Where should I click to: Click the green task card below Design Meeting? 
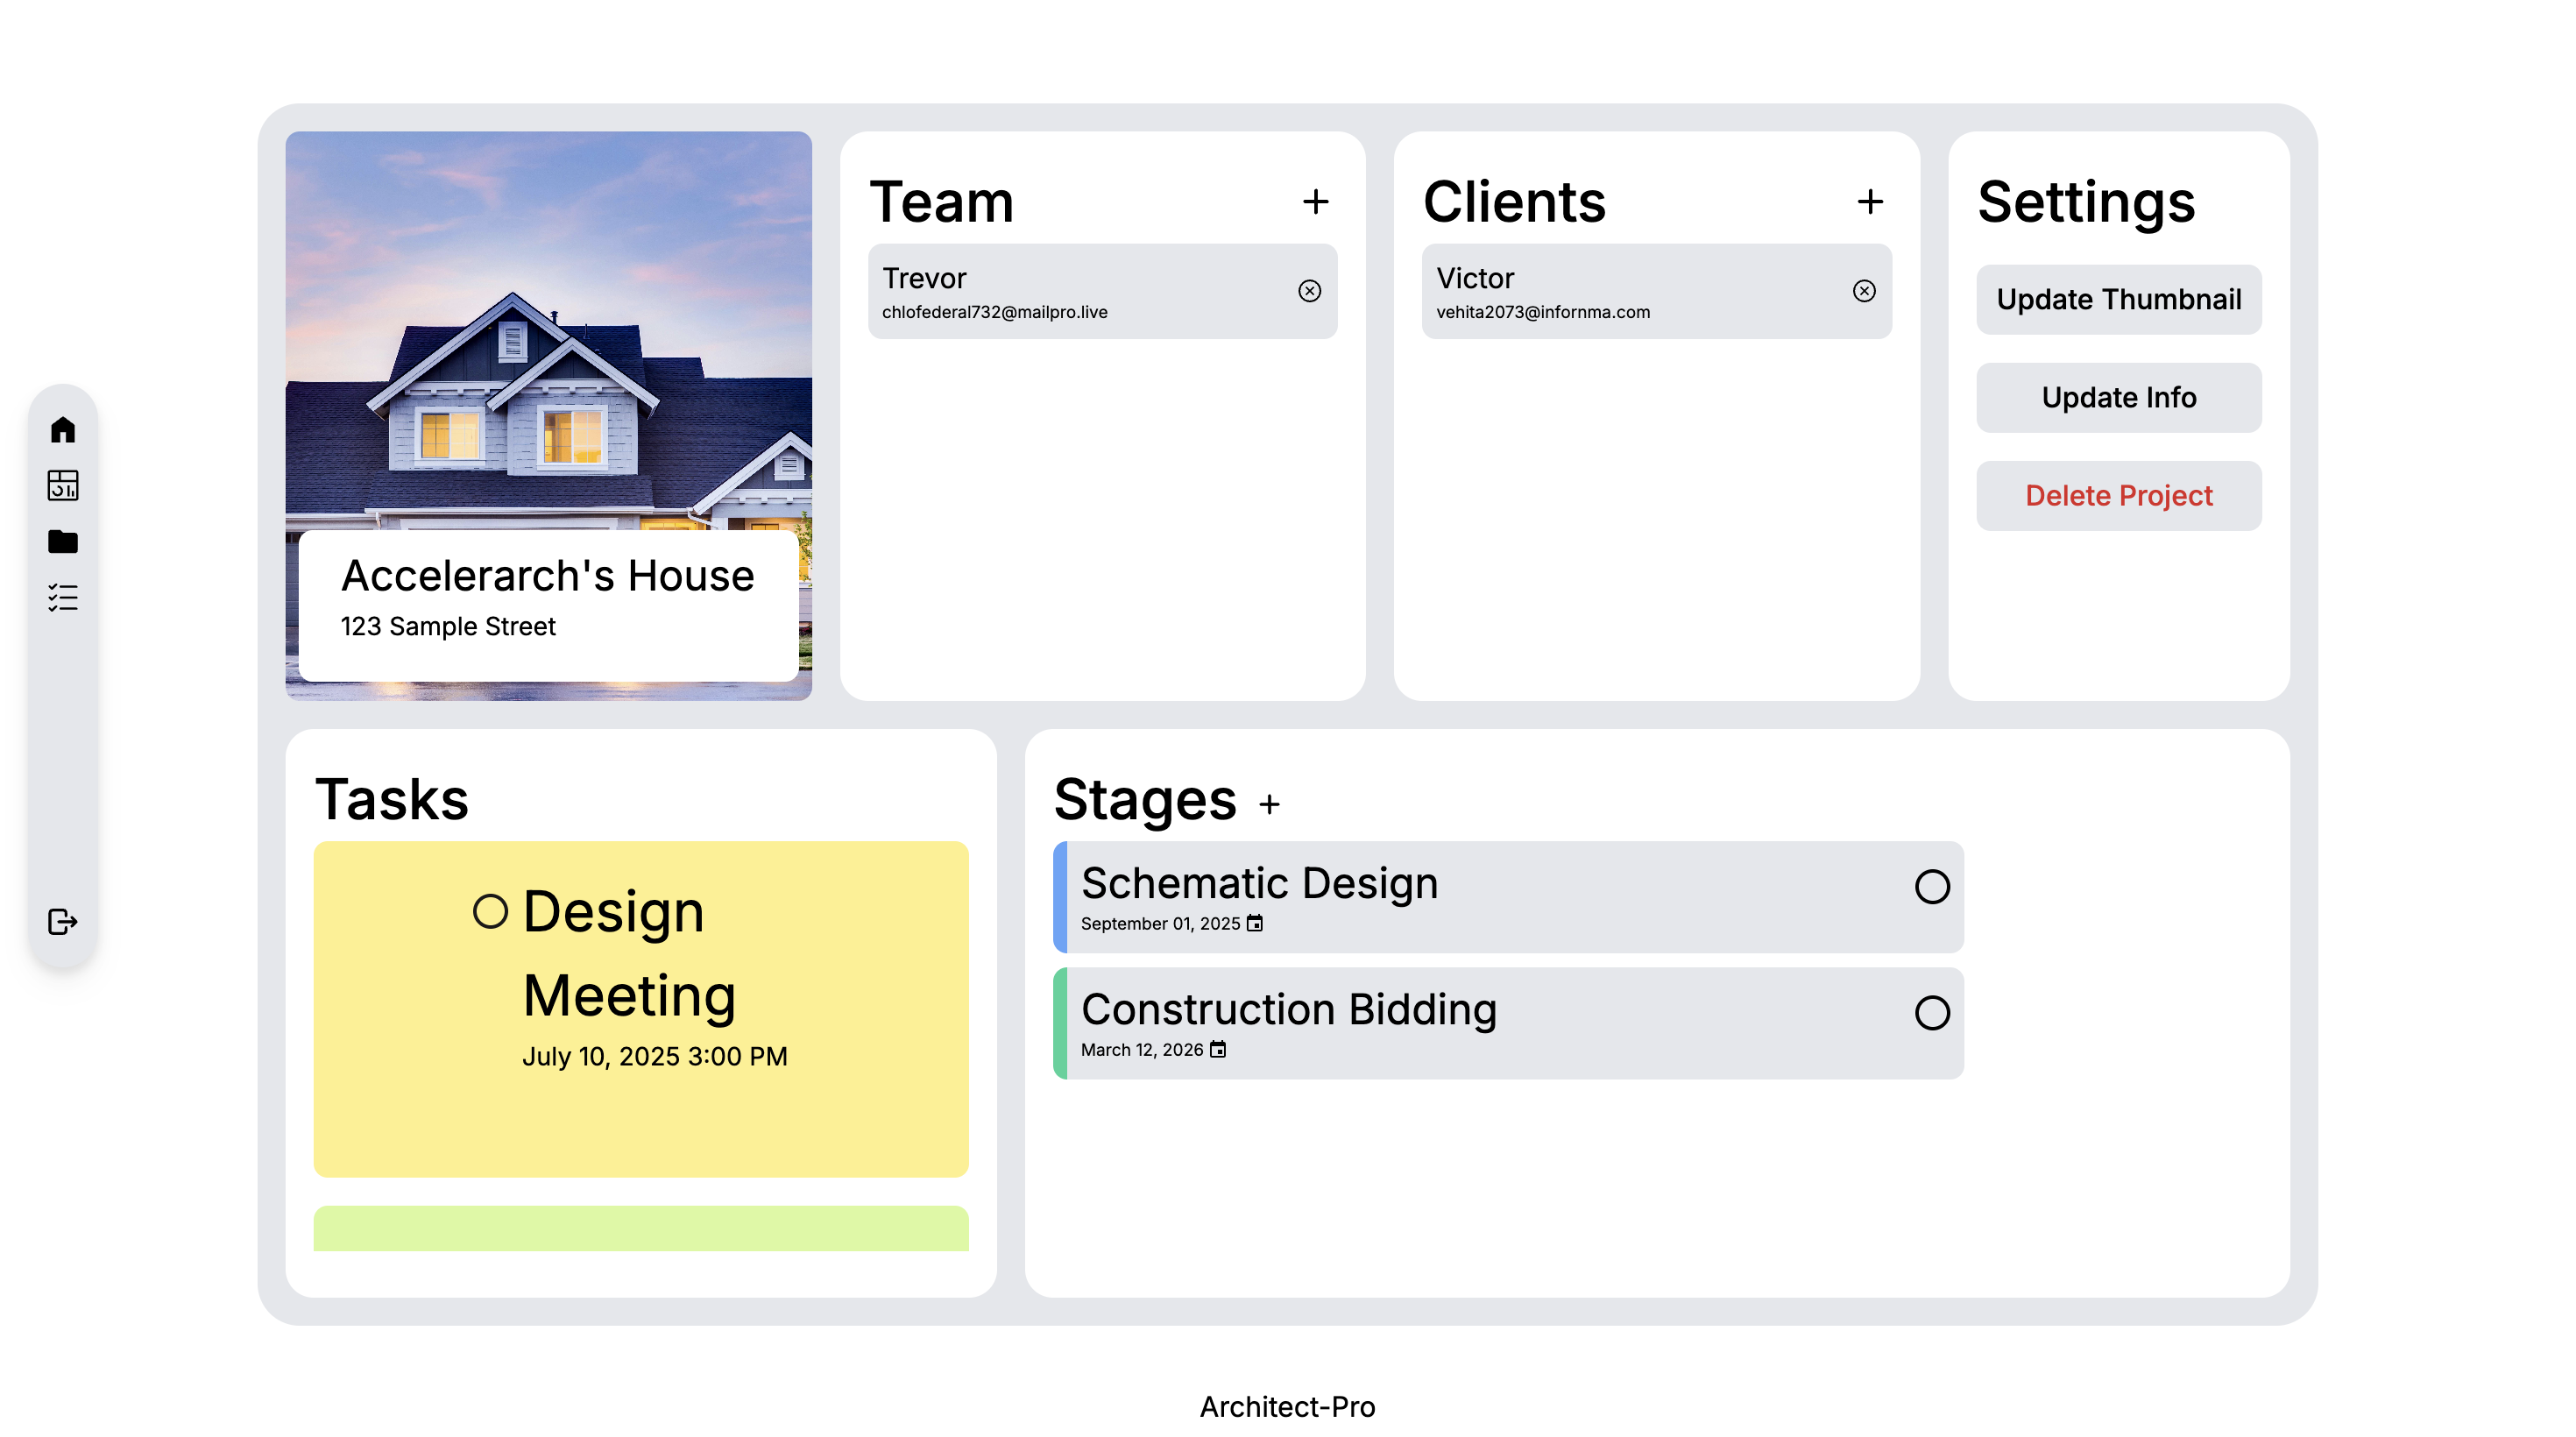[640, 1229]
